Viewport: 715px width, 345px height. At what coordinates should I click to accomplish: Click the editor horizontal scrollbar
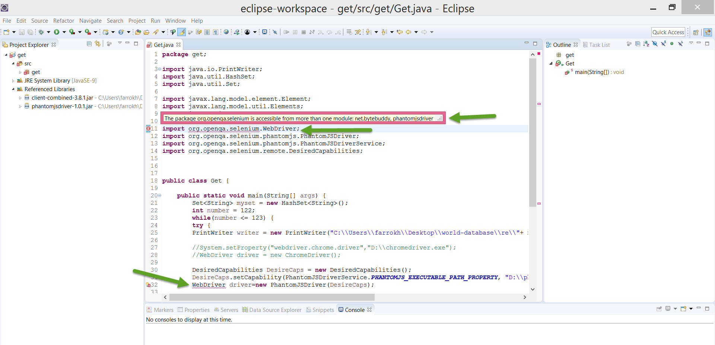pyautogui.click(x=272, y=297)
